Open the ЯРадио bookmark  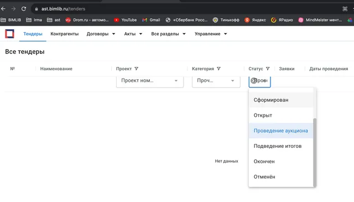[x=282, y=20]
